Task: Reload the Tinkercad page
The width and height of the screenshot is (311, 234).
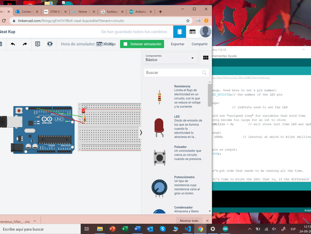Action: click(x=4, y=21)
